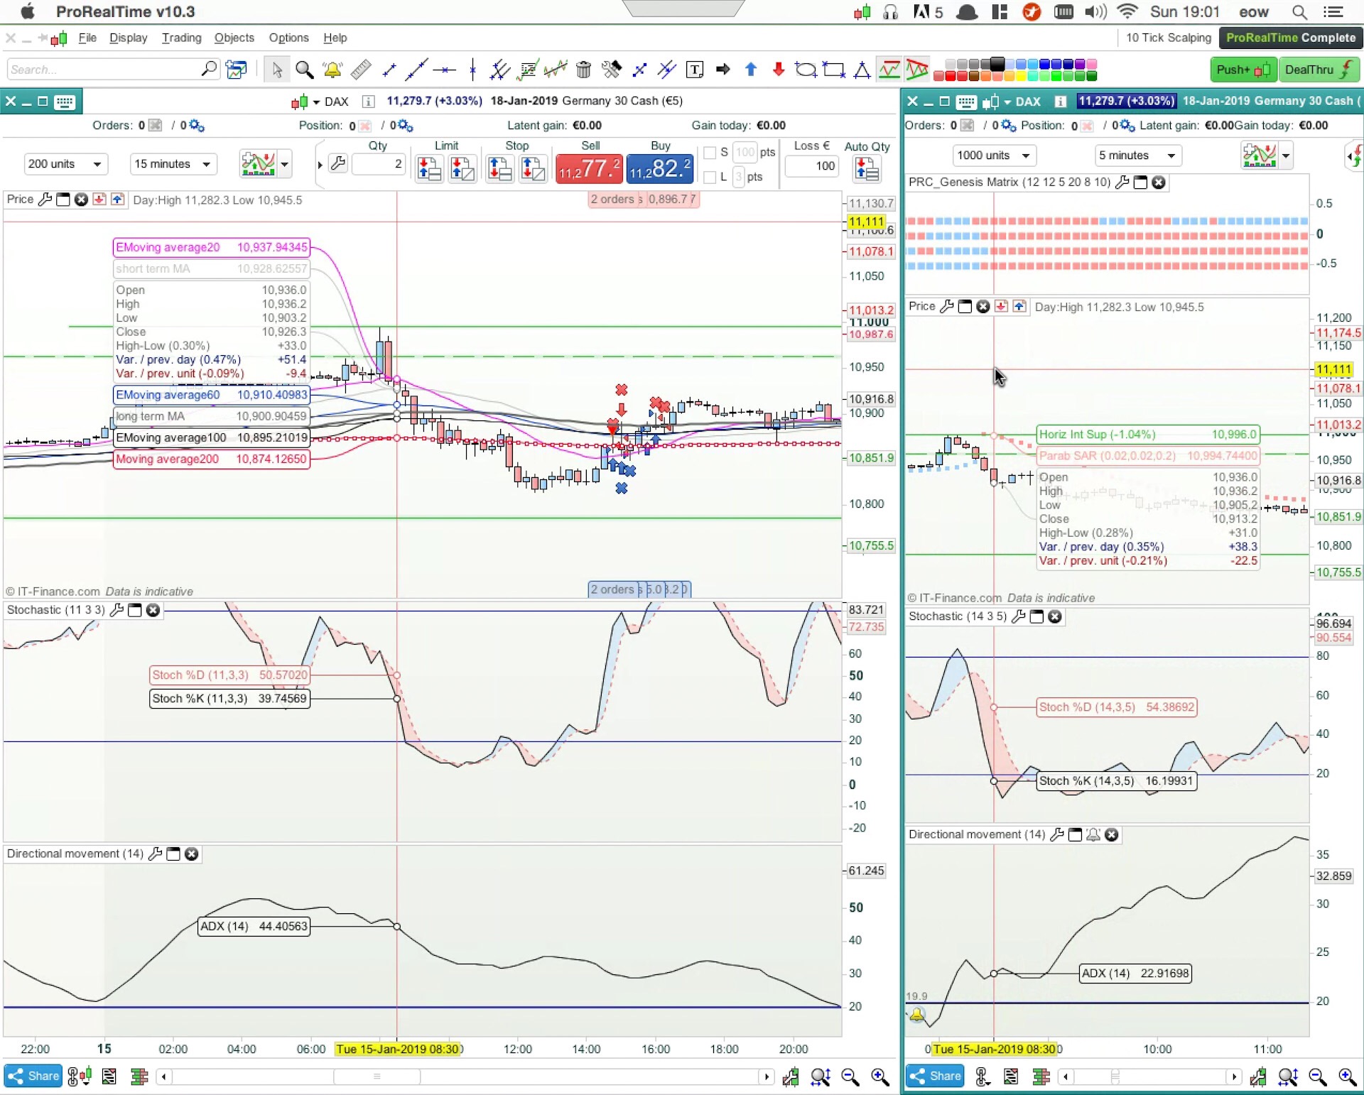Open the Objects menu
Viewport: 1364px width, 1095px height.
coord(234,38)
